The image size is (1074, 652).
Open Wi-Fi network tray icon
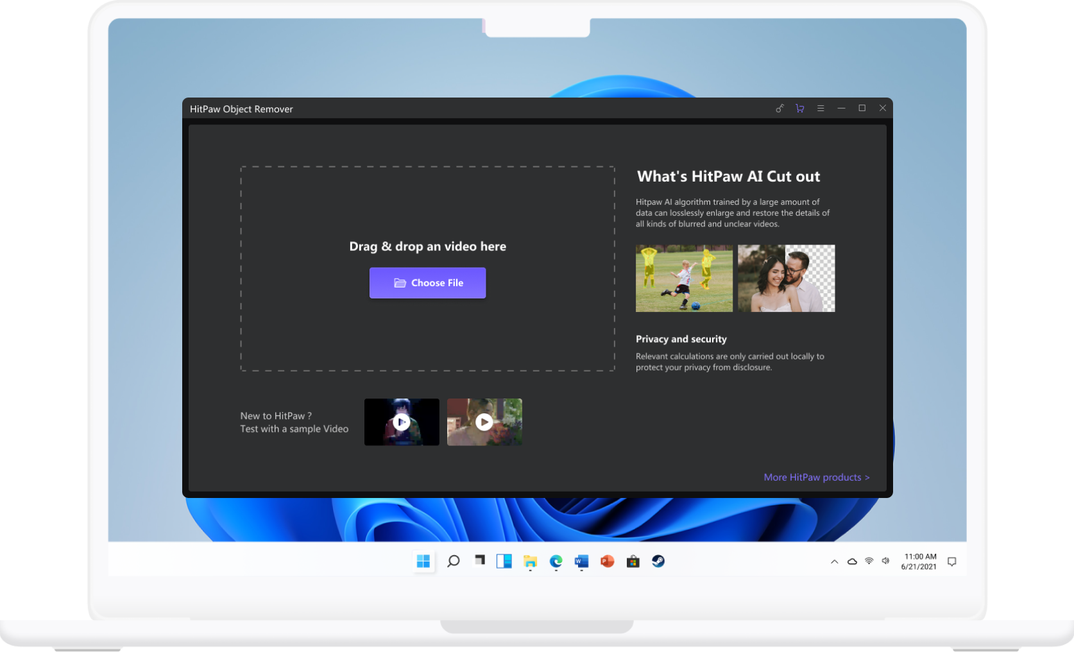pyautogui.click(x=869, y=561)
